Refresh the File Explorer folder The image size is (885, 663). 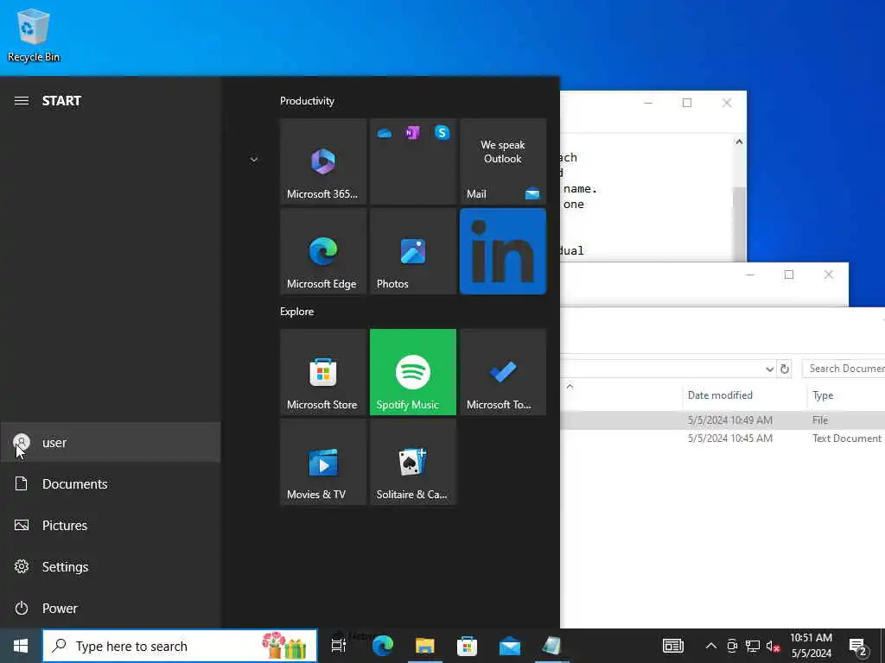[x=785, y=369]
